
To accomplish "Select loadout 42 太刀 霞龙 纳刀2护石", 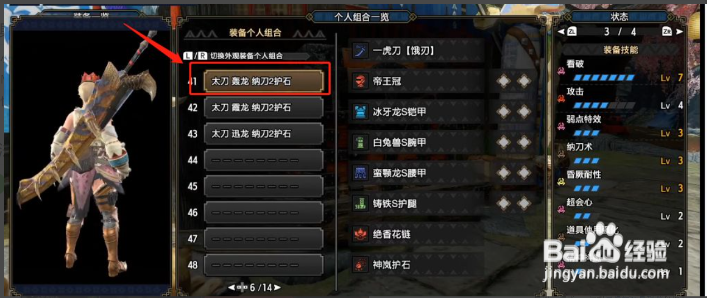I will [264, 108].
